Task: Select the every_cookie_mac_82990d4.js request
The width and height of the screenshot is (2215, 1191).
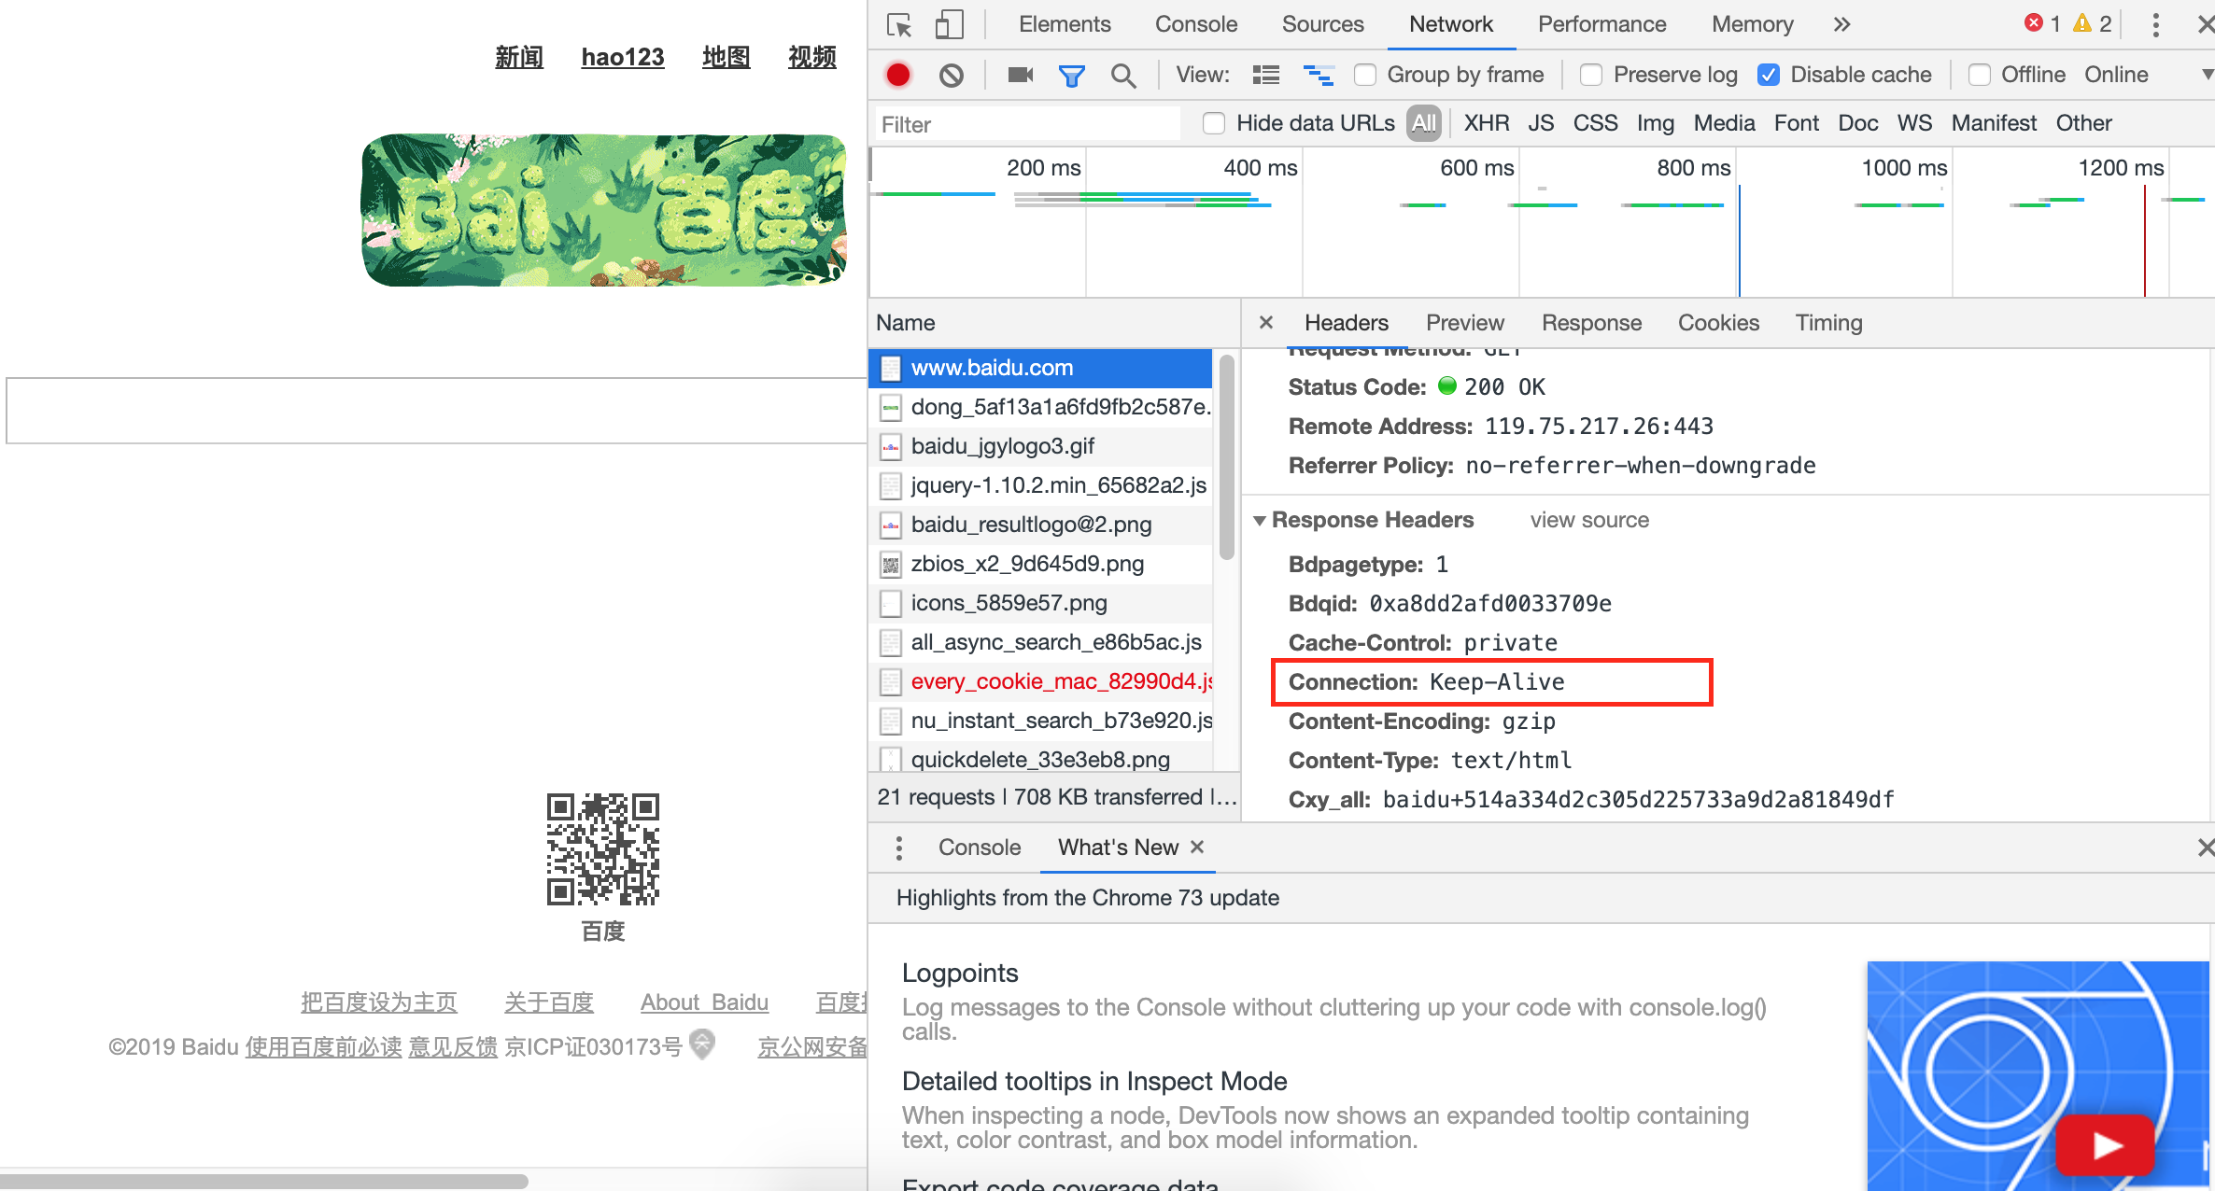Action: 1055,681
